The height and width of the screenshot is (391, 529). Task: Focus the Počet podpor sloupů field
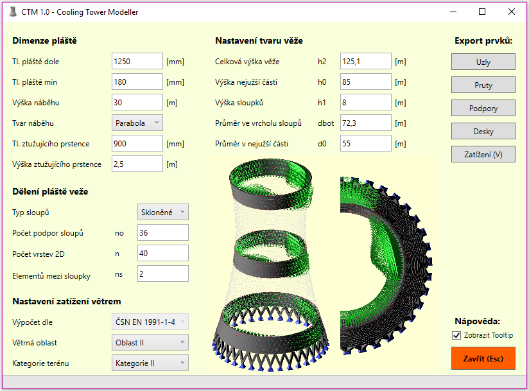coord(163,233)
